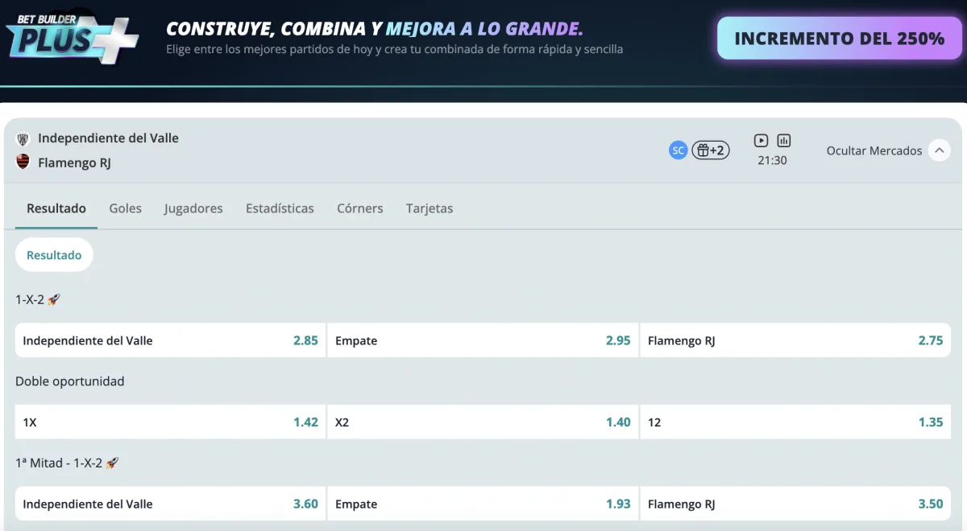Select the Empate 2.95 odds
This screenshot has width=967, height=531.
[483, 340]
